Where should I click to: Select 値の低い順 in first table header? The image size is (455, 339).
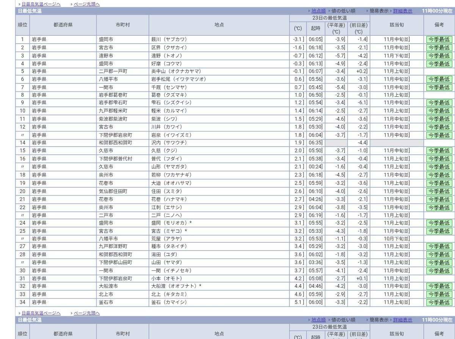pos(344,11)
